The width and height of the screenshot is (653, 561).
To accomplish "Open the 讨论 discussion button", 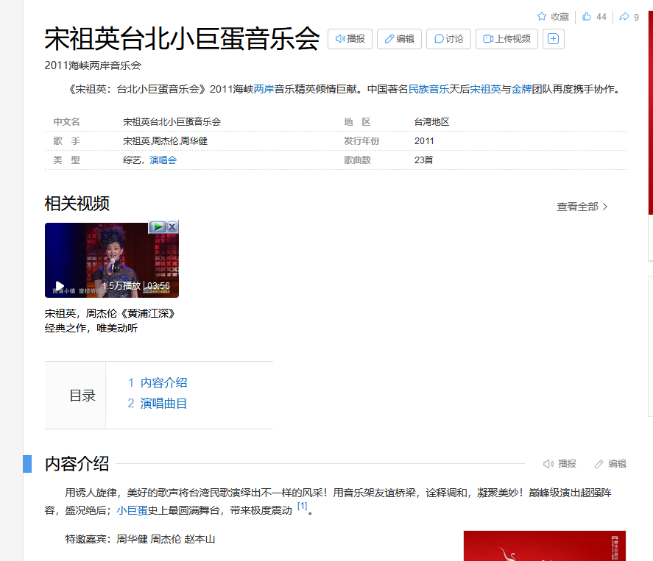I will tap(448, 39).
